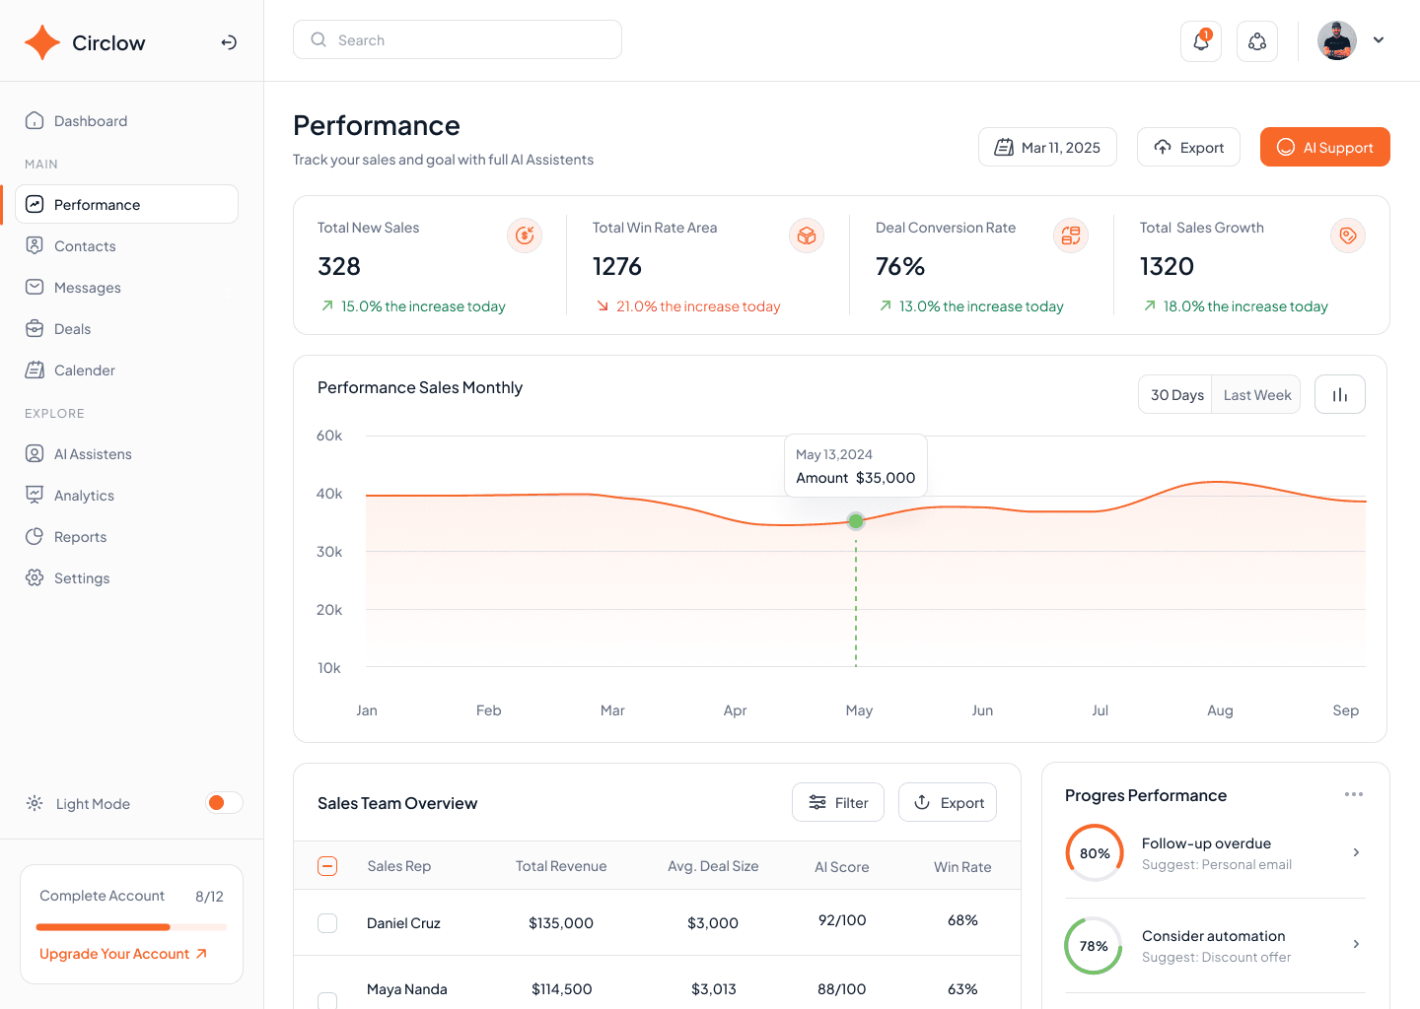Click the AI Support button
The image size is (1420, 1009).
click(1325, 147)
